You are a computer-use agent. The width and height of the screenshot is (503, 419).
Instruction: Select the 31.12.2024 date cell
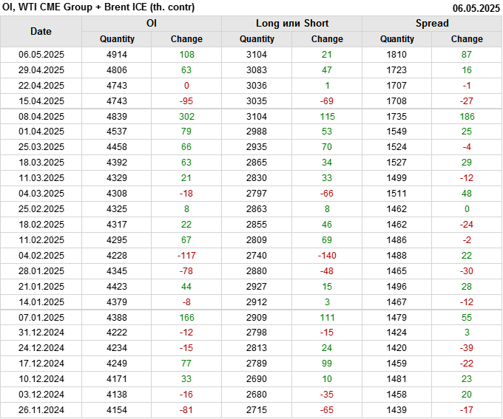tap(41, 333)
